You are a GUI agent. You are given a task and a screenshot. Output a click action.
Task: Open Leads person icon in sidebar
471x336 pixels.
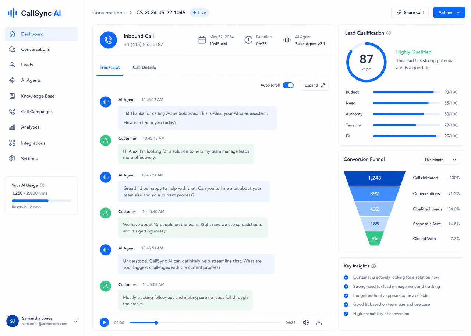tap(12, 65)
